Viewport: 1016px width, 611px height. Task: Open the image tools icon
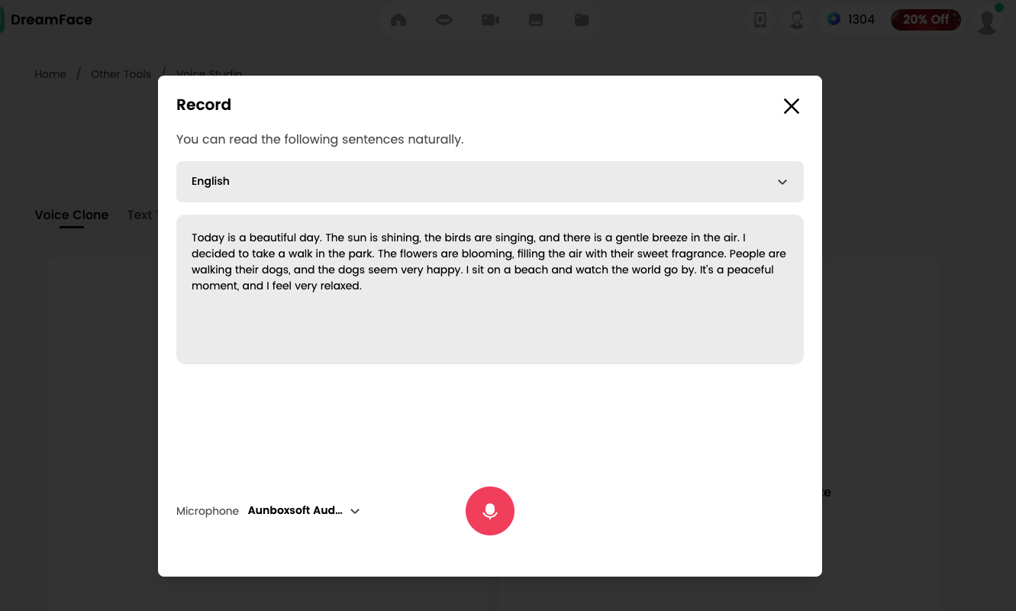pyautogui.click(x=535, y=20)
